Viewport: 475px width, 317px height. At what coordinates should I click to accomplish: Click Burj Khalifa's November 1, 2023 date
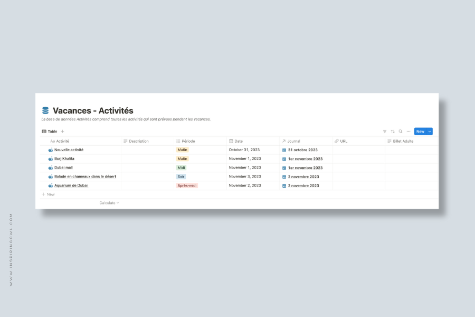point(245,158)
